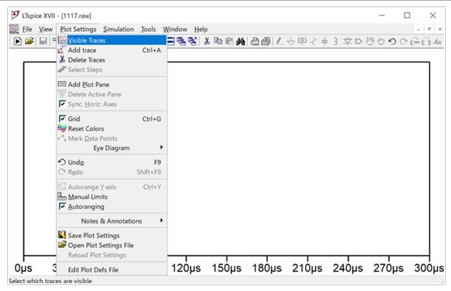
Task: Close the 1117.raw plot window
Action: coord(440,29)
